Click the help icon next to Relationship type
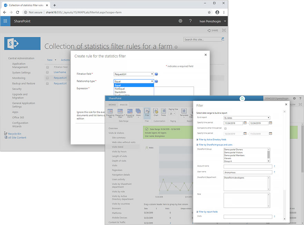Image resolution: width=304 pixels, height=225 pixels. coord(156,81)
